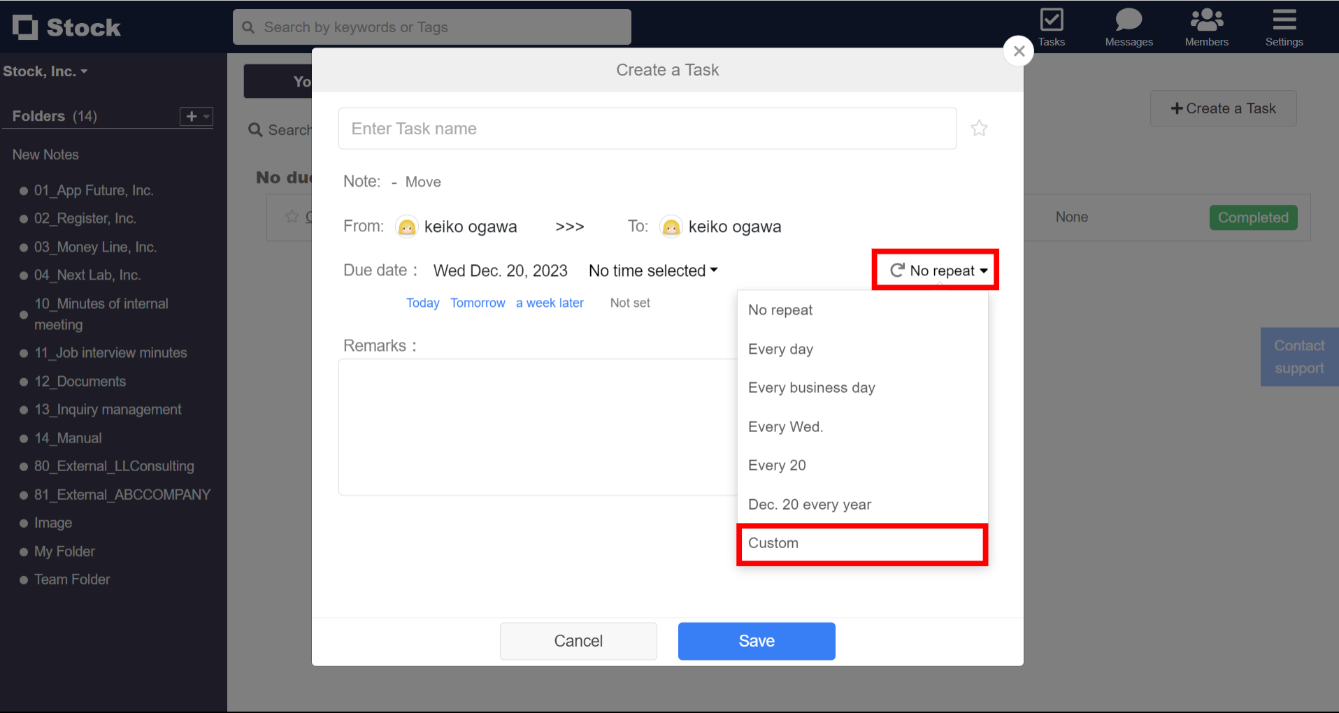
Task: Click the repeat arrow icon next to No repeat
Action: click(x=897, y=270)
